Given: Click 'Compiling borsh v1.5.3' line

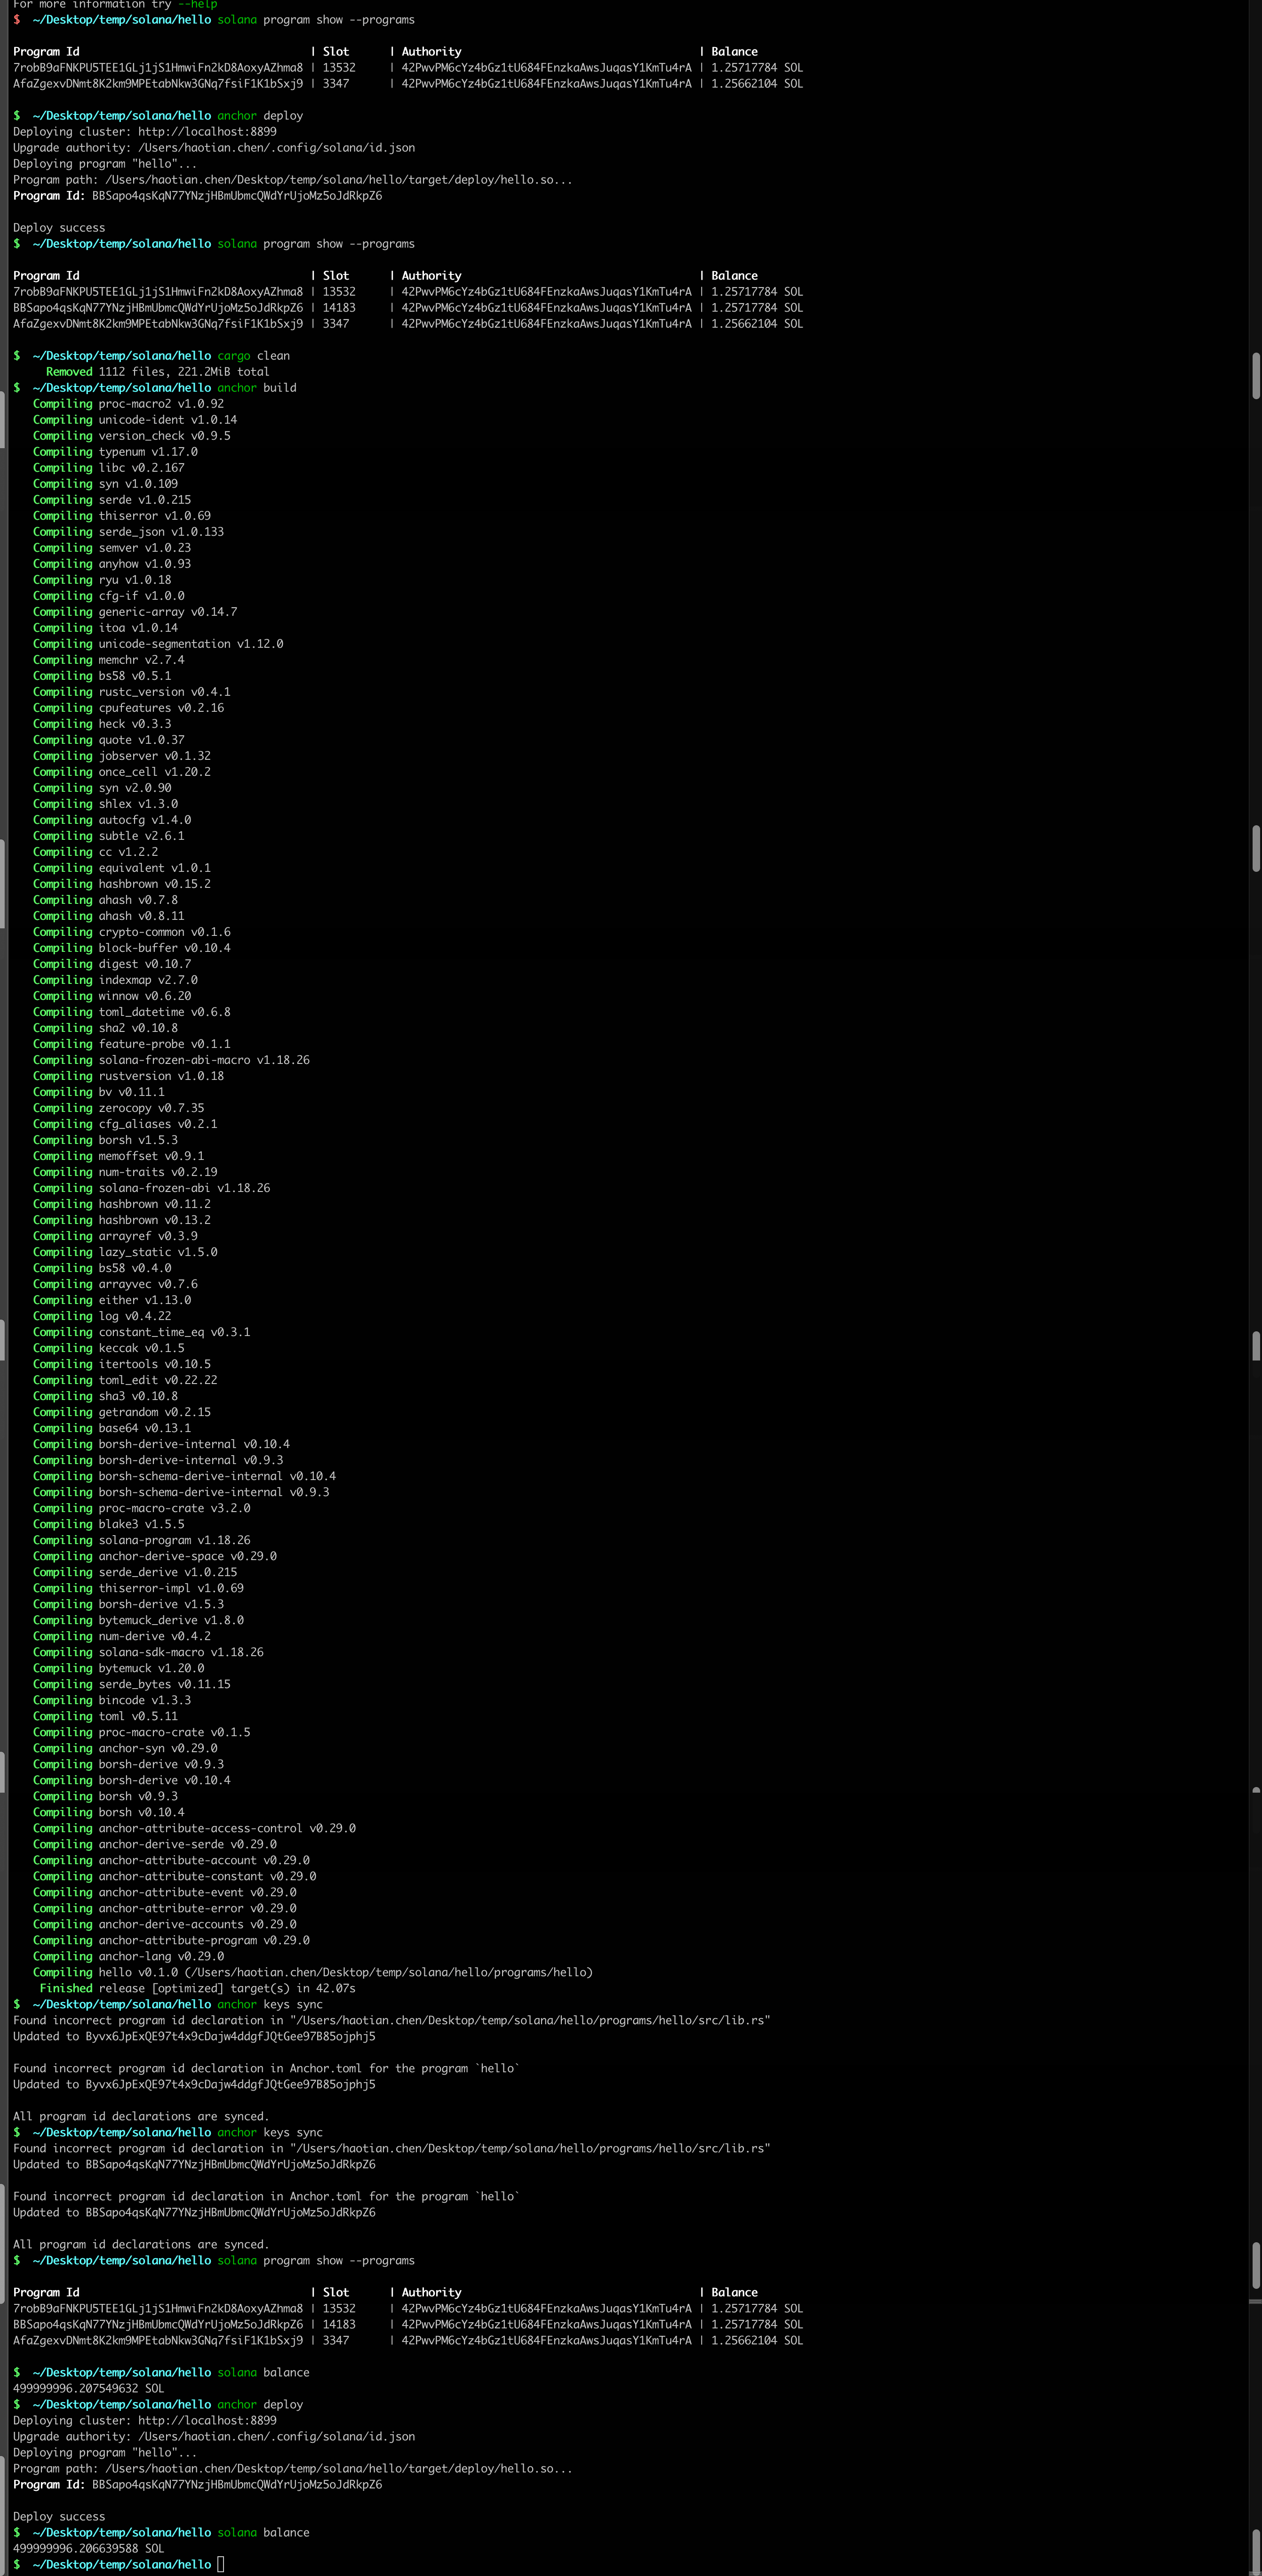Looking at the screenshot, I should [x=105, y=1140].
